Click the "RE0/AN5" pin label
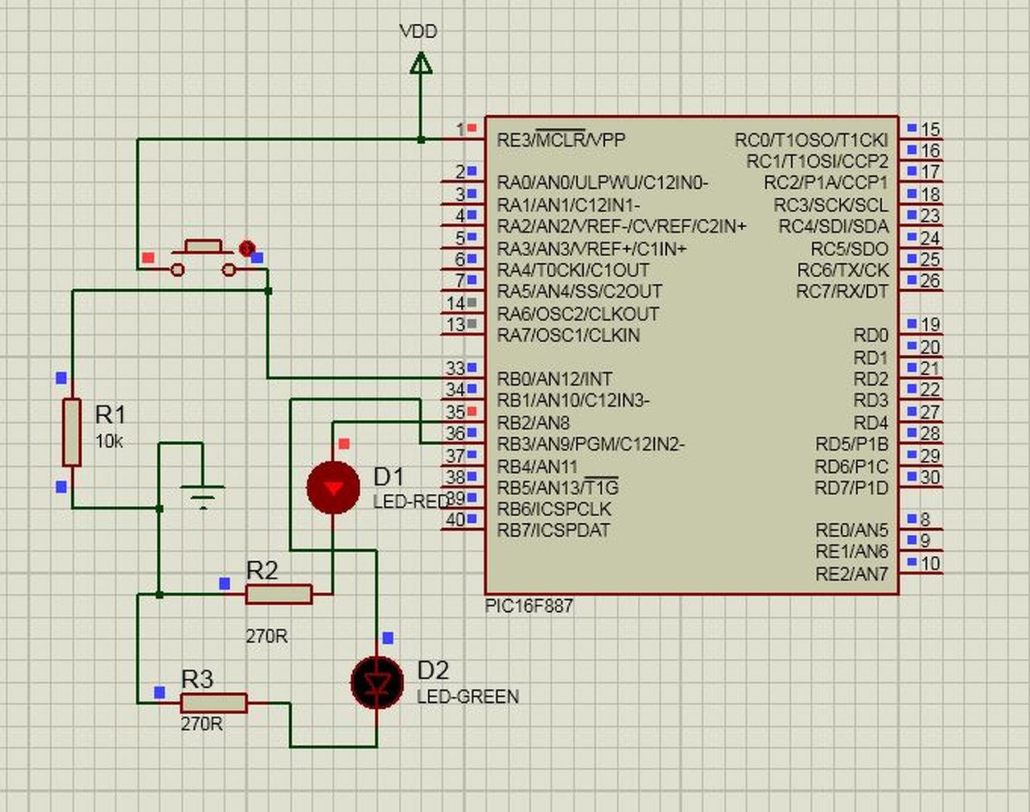 click(852, 530)
